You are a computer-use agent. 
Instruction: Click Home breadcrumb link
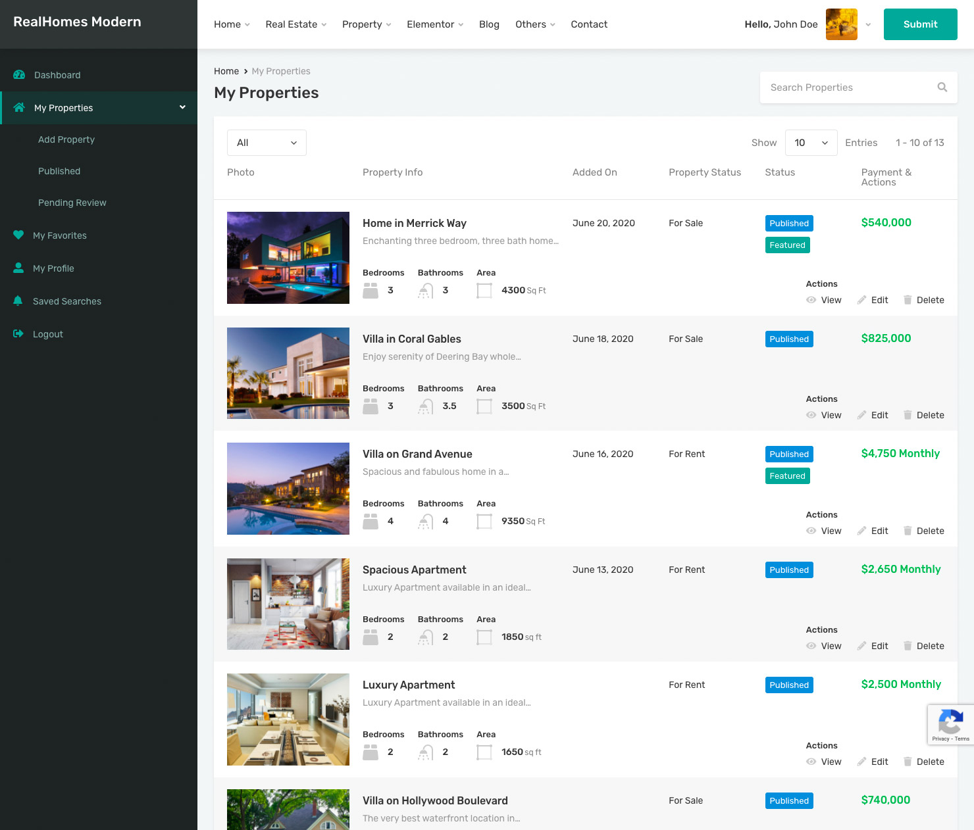[226, 71]
